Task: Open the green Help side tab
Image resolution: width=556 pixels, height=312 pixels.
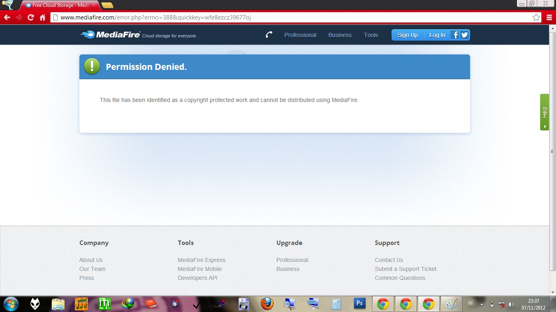Action: (545, 112)
